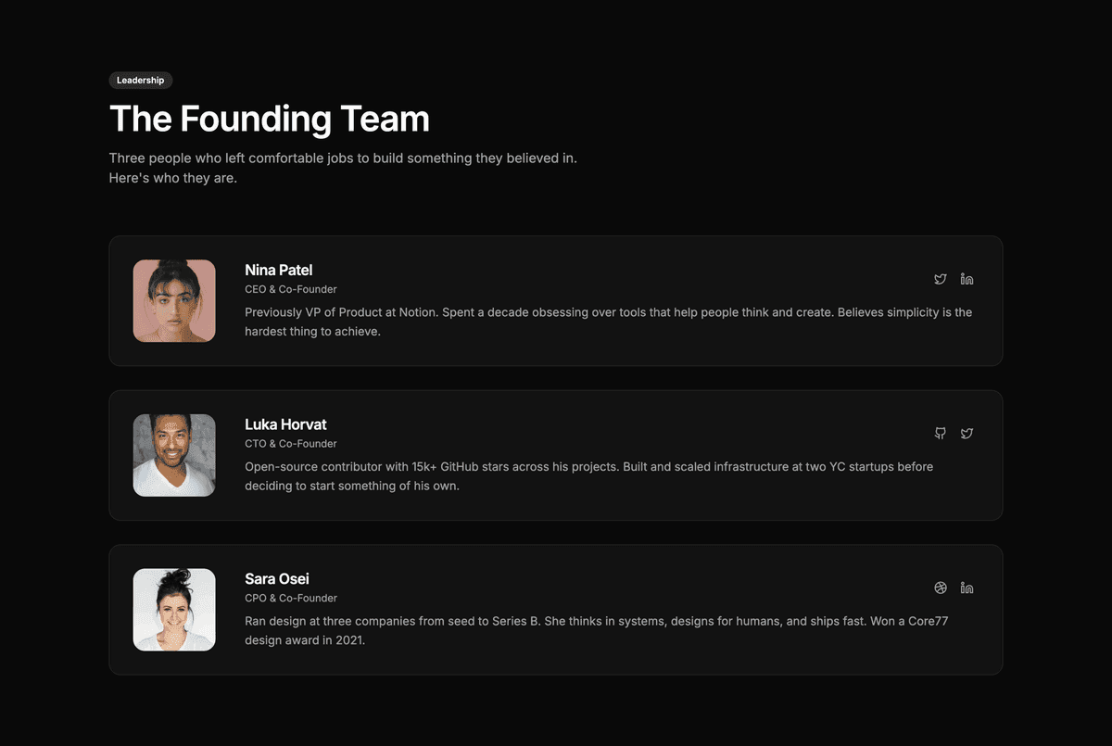
Task: Select the Luka Horvat name heading
Action: pos(285,424)
